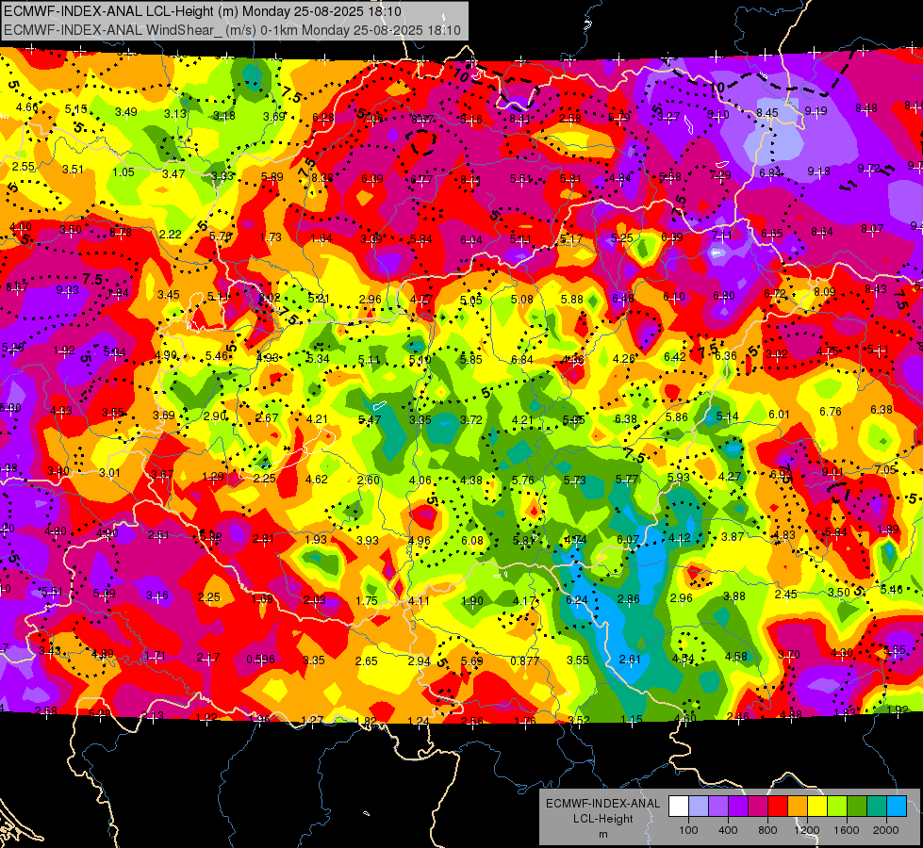The height and width of the screenshot is (848, 923).
Task: Click the grid value 9.01
Action: pos(832,471)
